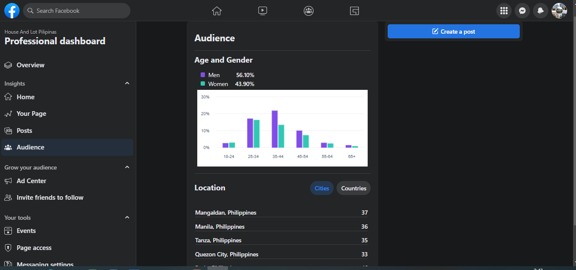Click the Manila, Philippines row

coord(281,227)
